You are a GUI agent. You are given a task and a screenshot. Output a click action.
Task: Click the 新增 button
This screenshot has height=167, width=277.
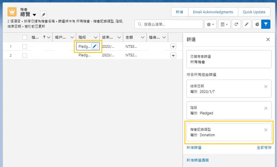(179, 12)
